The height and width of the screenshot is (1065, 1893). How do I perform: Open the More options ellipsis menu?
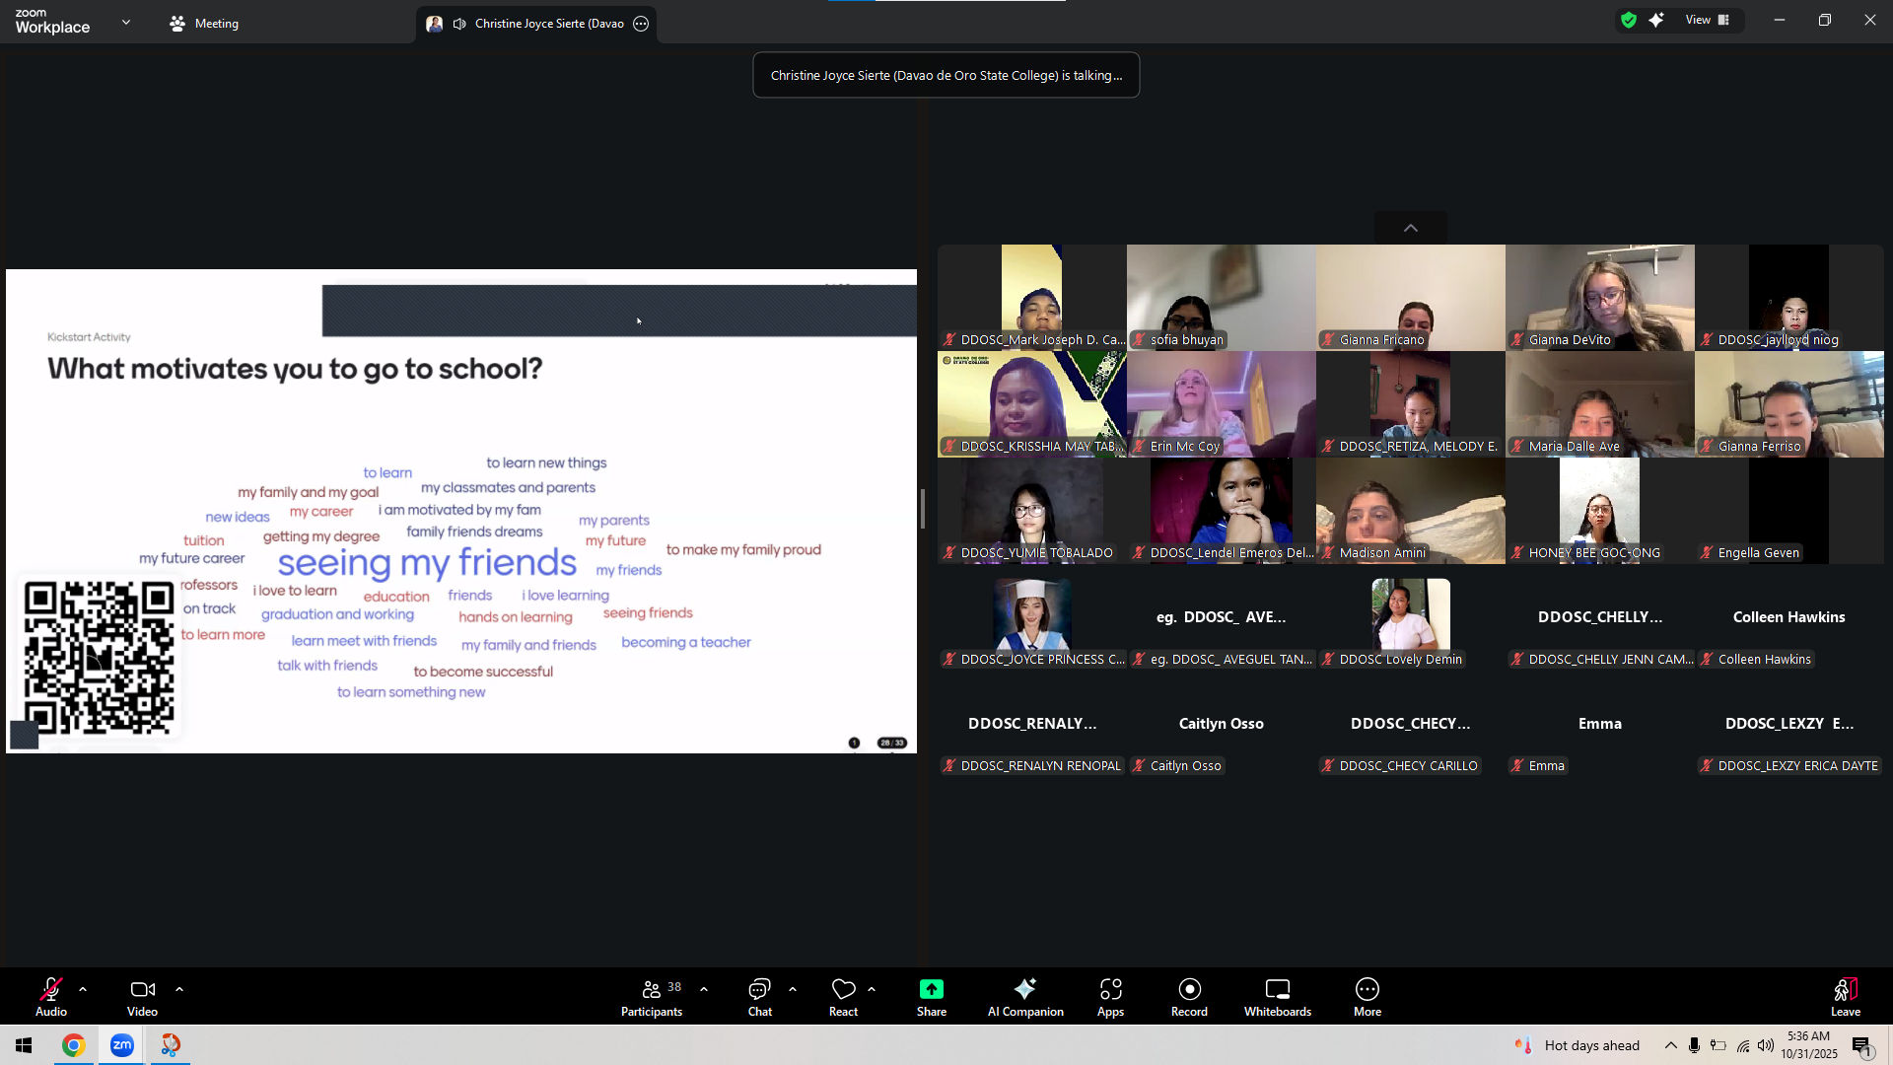(1367, 996)
